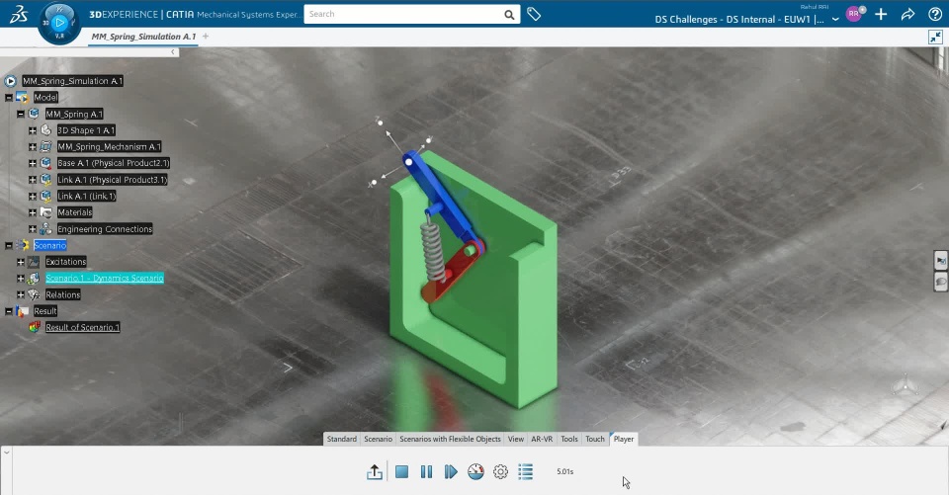This screenshot has height=495, width=949.
Task: Switch to the AR-VR tab
Action: click(542, 439)
